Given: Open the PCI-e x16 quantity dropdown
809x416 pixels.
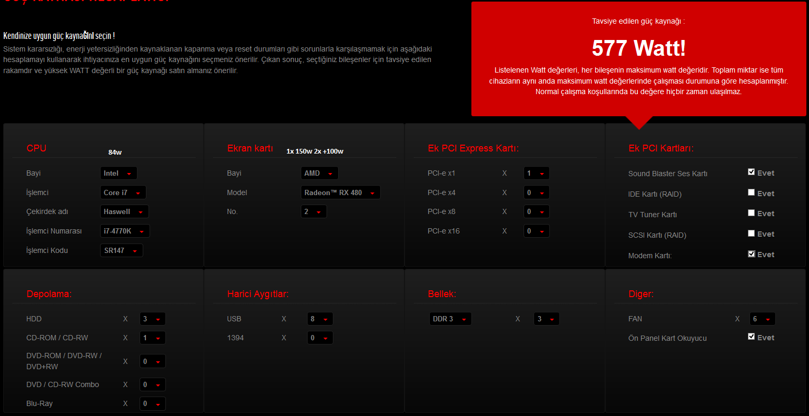Looking at the screenshot, I should tap(536, 231).
